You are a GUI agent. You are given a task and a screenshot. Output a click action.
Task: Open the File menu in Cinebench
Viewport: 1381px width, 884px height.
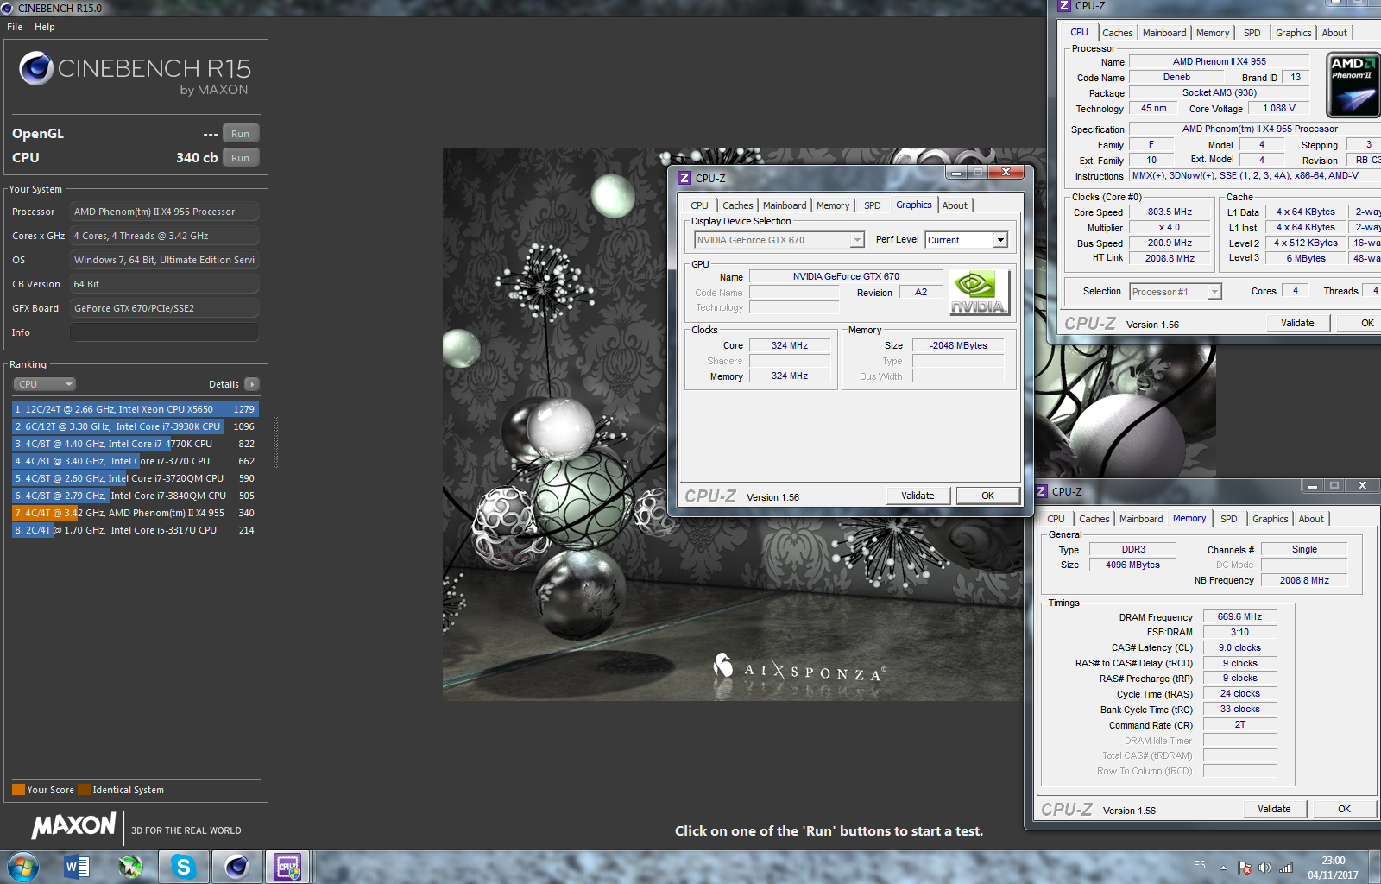coord(15,27)
